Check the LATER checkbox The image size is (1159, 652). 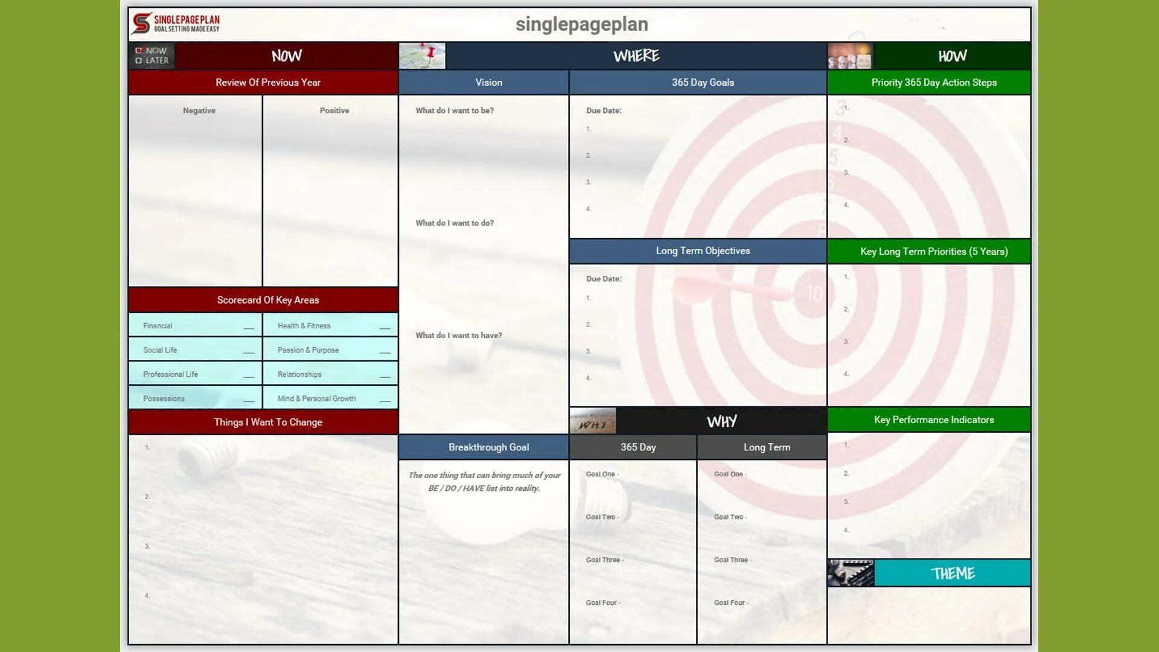tap(139, 60)
